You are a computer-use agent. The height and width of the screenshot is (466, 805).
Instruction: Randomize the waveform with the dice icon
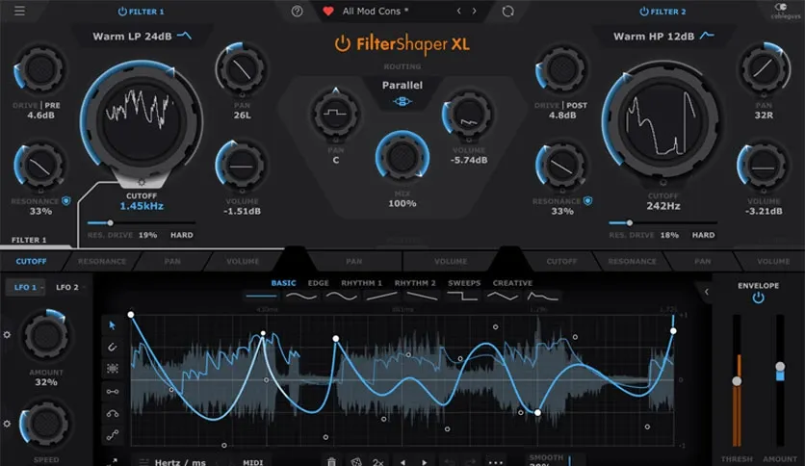pos(355,462)
